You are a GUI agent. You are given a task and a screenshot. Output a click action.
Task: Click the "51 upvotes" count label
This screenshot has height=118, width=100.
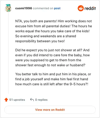pos(17,100)
